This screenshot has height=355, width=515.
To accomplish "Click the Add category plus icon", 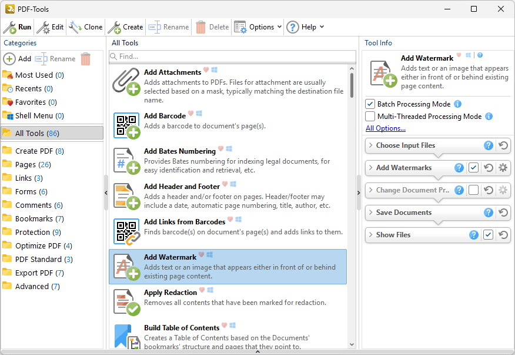I will 9,59.
